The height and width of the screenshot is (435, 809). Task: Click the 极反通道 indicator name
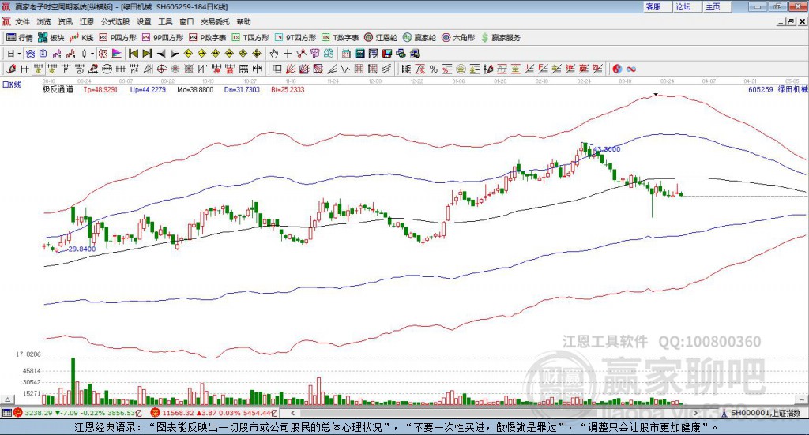click(58, 90)
